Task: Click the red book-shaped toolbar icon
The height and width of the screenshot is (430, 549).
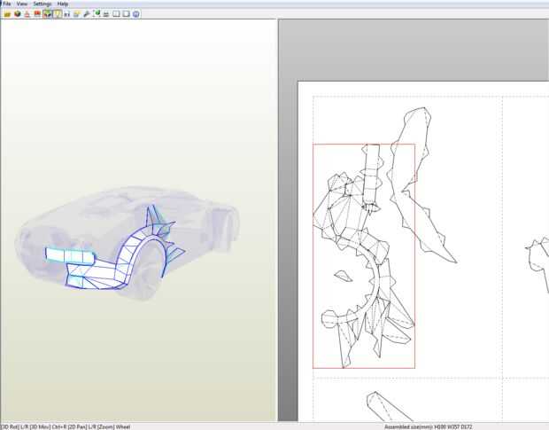Action: coord(37,14)
